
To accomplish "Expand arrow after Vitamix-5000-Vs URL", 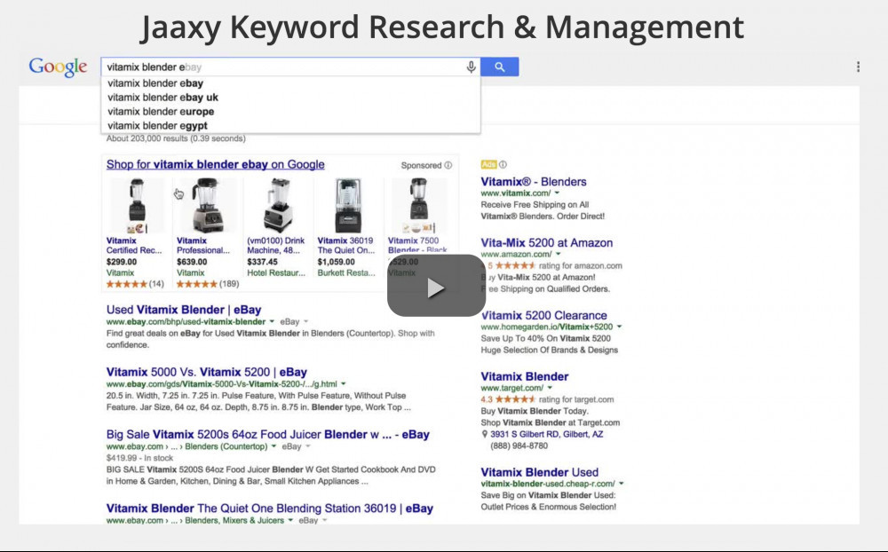I will (x=343, y=384).
